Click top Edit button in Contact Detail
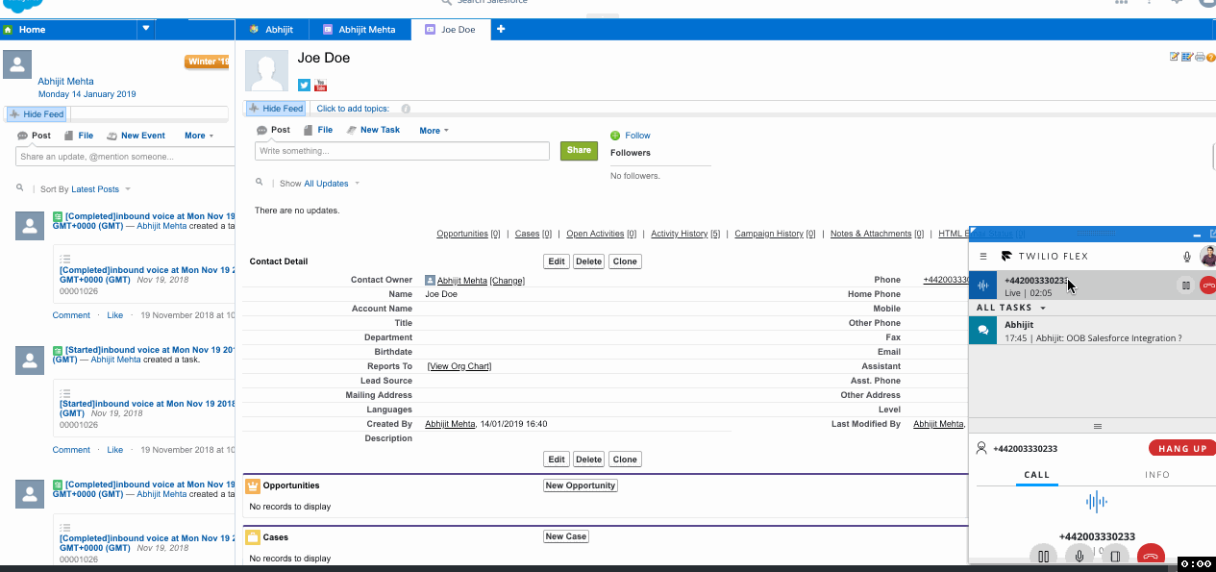 [x=557, y=261]
